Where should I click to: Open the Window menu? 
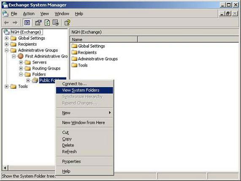point(62,14)
